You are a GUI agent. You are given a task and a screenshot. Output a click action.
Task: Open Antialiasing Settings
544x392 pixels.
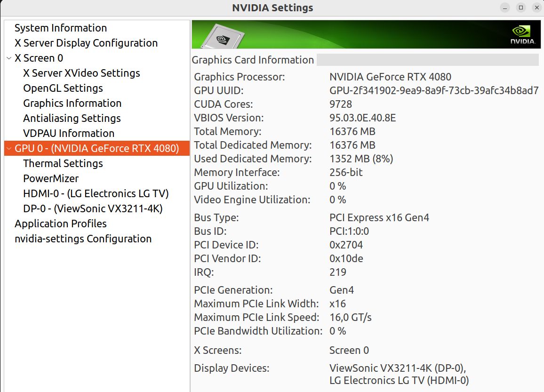[72, 118]
